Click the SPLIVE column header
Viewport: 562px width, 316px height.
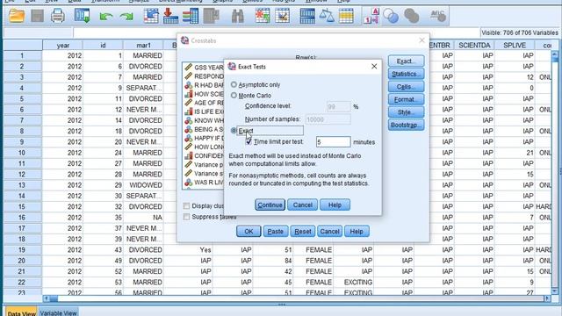(515, 45)
